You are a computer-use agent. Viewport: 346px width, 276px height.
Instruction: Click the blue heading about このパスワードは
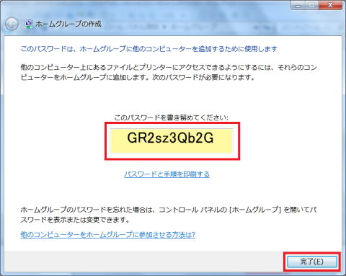point(148,49)
